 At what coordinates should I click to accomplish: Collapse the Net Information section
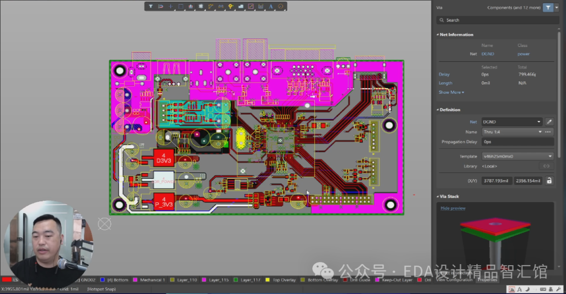tap(438, 35)
